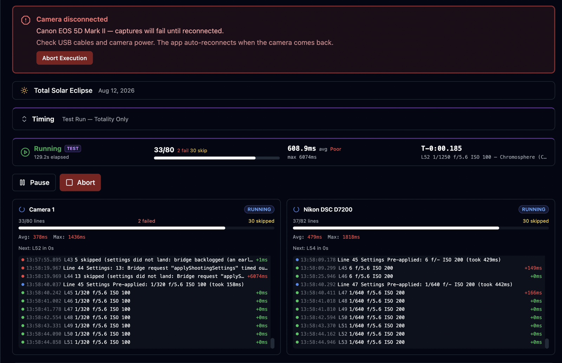This screenshot has height=363, width=562.
Task: Click the Nikon L45 6 f/5.6 log row
Action: (x=419, y=268)
